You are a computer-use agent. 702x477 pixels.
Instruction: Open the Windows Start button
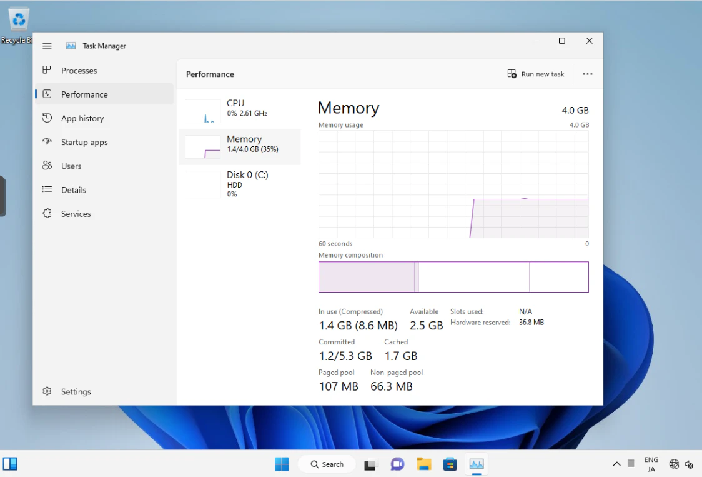pos(282,464)
